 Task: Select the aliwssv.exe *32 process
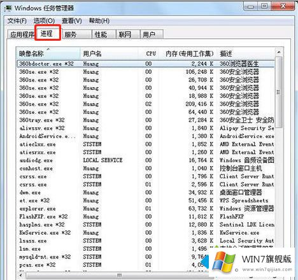tap(146, 128)
